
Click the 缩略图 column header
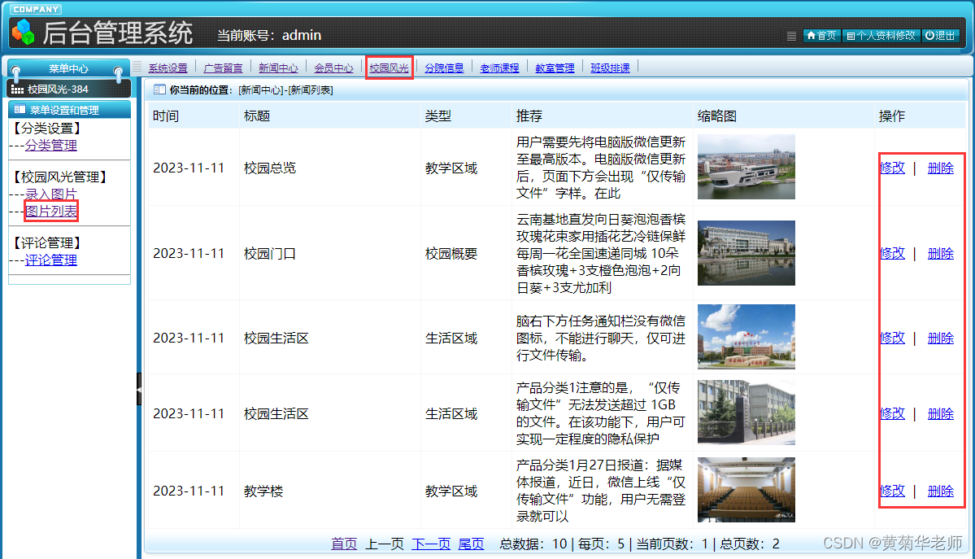(717, 116)
